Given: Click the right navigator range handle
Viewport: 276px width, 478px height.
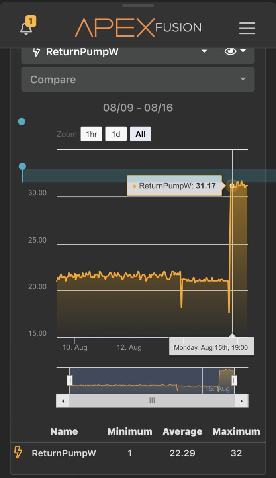Looking at the screenshot, I should click(234, 380).
